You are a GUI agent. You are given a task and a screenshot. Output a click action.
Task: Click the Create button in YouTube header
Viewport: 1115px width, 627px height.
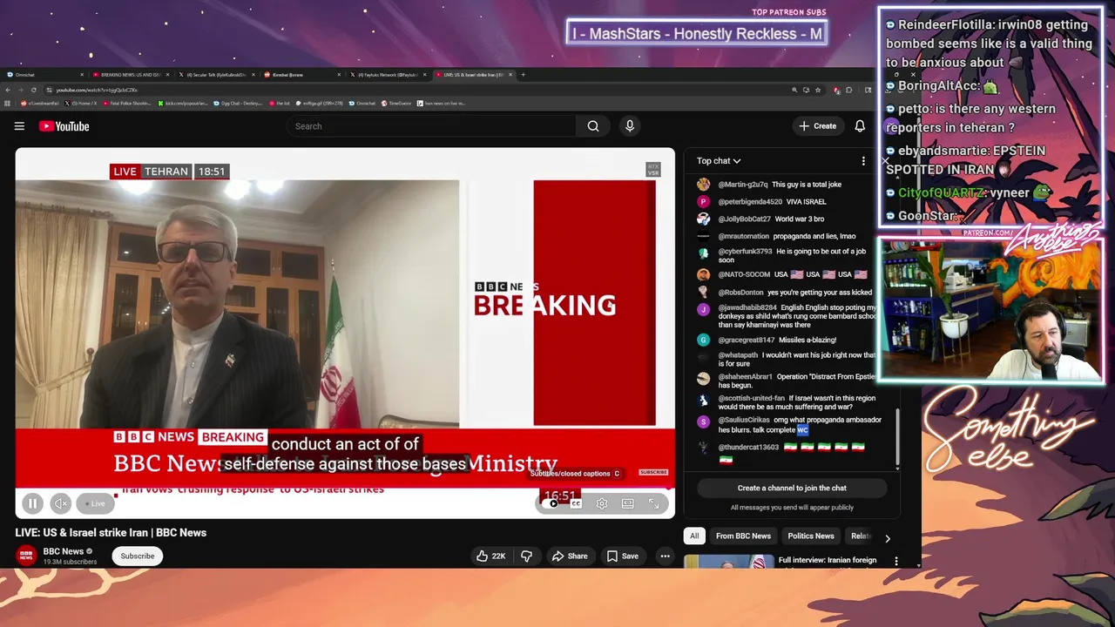[817, 126]
